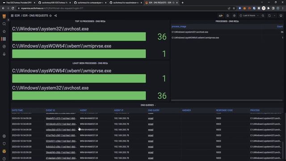Click svchost.exe bar in Least Seen Processes panel
286x161 pixels.
point(79,96)
